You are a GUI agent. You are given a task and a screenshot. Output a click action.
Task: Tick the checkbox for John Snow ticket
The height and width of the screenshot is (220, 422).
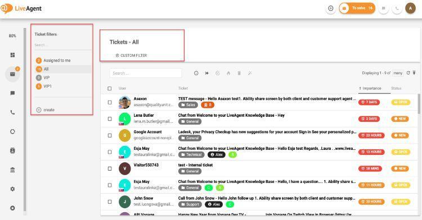coord(110,201)
